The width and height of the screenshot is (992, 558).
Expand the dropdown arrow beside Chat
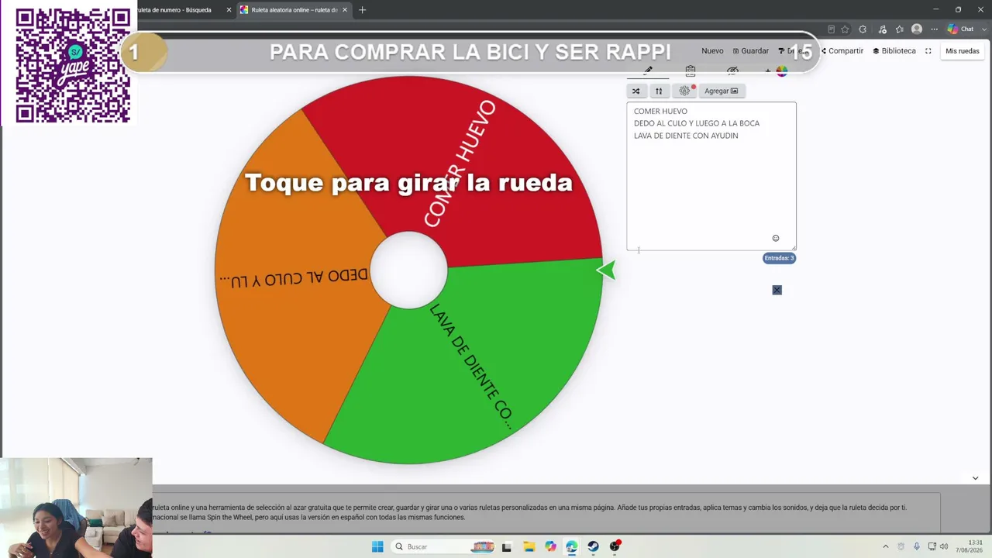983,29
